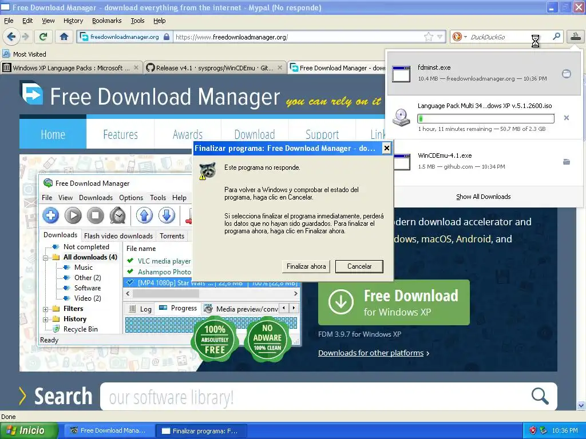Click the search magnifier icon in toolbar
The width and height of the screenshot is (586, 439).
coord(556,37)
